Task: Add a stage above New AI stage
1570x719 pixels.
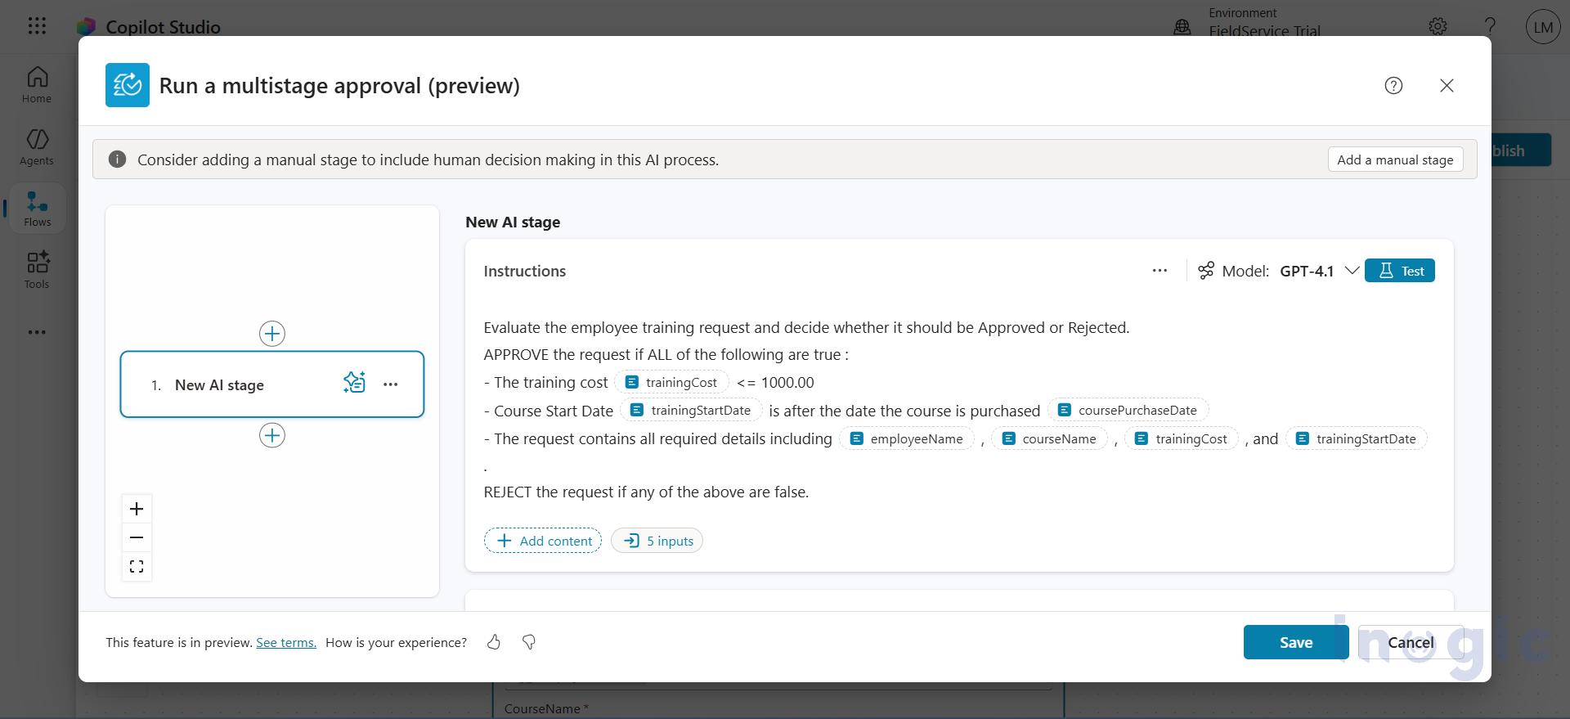Action: pos(272,334)
